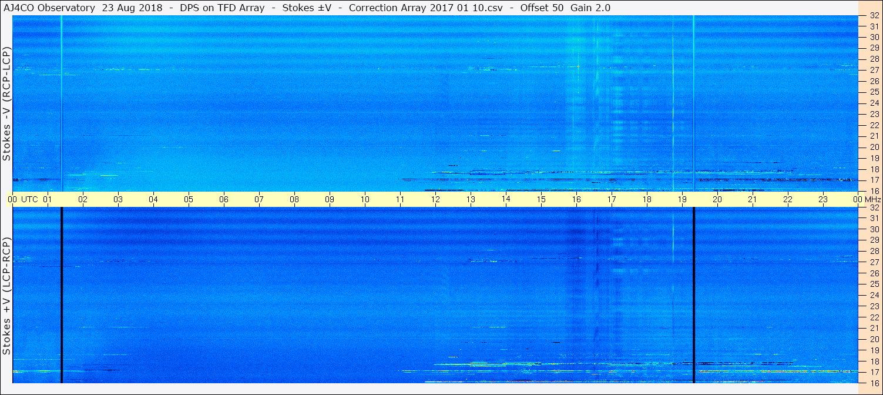Screen dimensions: 883x395
Task: Select the 06 hour tick on the time axis
Action: [x=224, y=199]
